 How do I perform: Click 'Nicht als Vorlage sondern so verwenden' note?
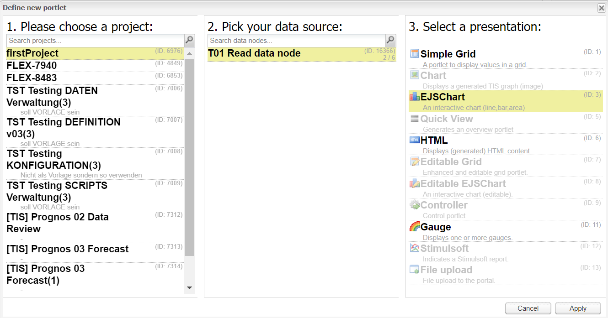pos(81,175)
